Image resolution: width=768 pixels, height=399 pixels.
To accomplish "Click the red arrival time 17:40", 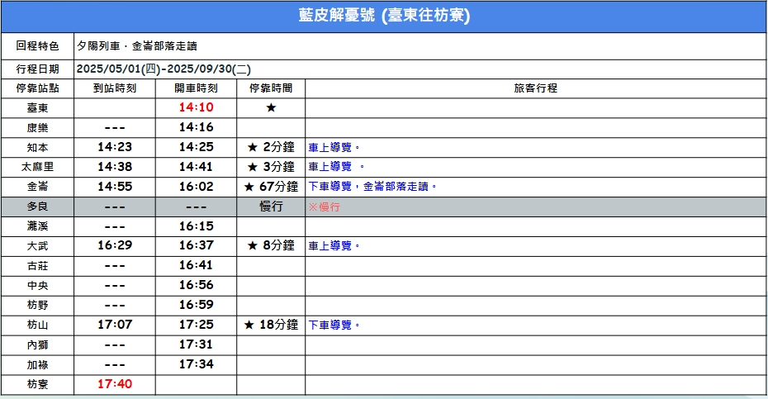I will [x=115, y=384].
